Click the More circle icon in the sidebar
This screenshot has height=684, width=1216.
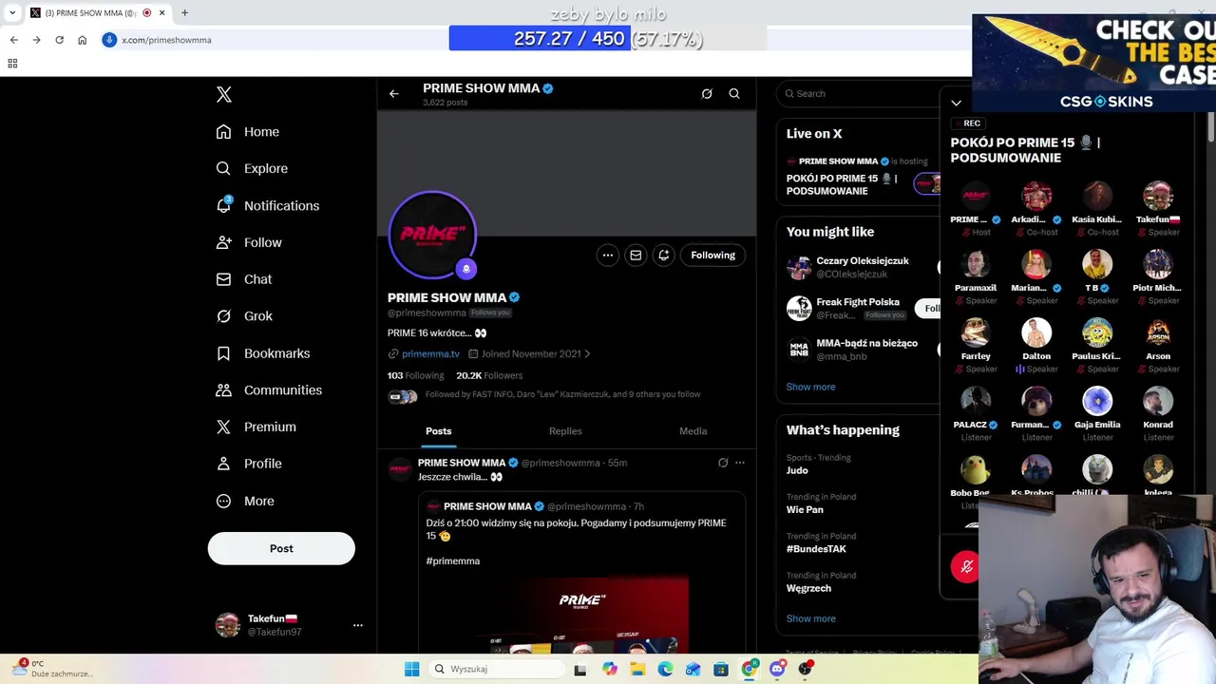point(223,501)
